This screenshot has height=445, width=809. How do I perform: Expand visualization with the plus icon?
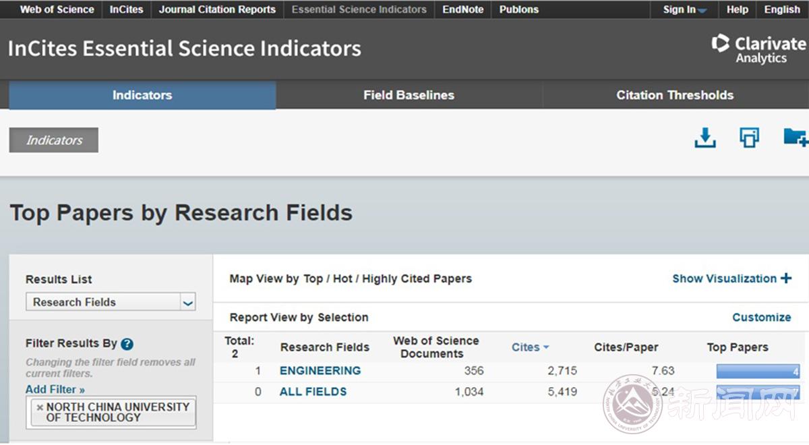pyautogui.click(x=786, y=278)
